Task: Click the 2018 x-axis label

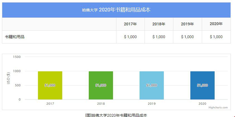Action: coord(101,104)
